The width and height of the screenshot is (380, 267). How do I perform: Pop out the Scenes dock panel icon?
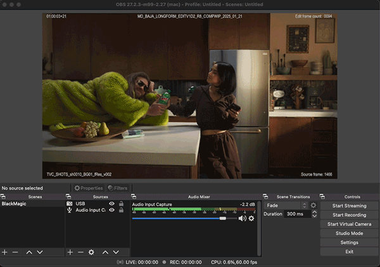pos(3,197)
